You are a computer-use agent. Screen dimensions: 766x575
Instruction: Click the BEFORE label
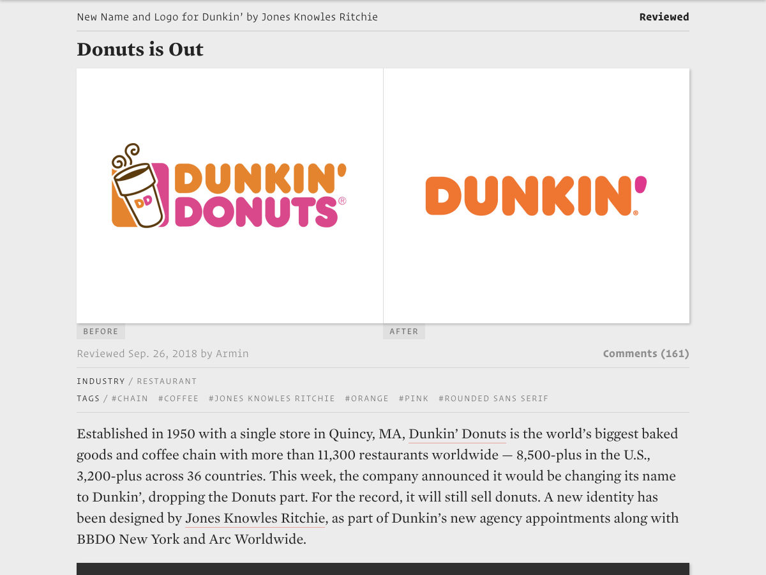pos(101,332)
